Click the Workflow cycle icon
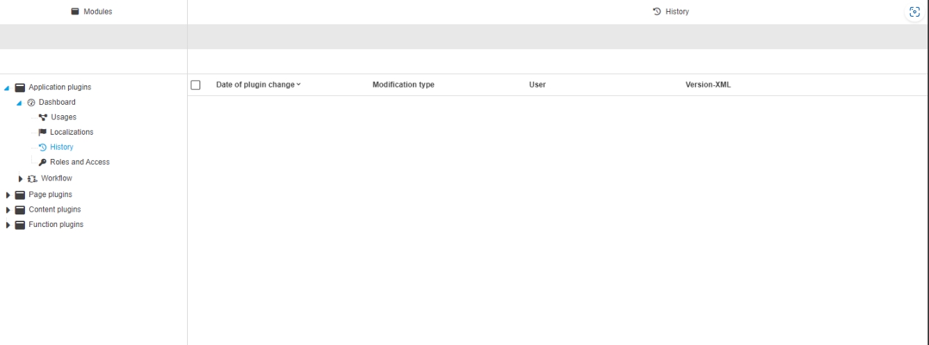This screenshot has height=345, width=929. point(32,179)
